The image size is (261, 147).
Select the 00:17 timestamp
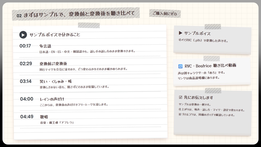click(x=25, y=46)
